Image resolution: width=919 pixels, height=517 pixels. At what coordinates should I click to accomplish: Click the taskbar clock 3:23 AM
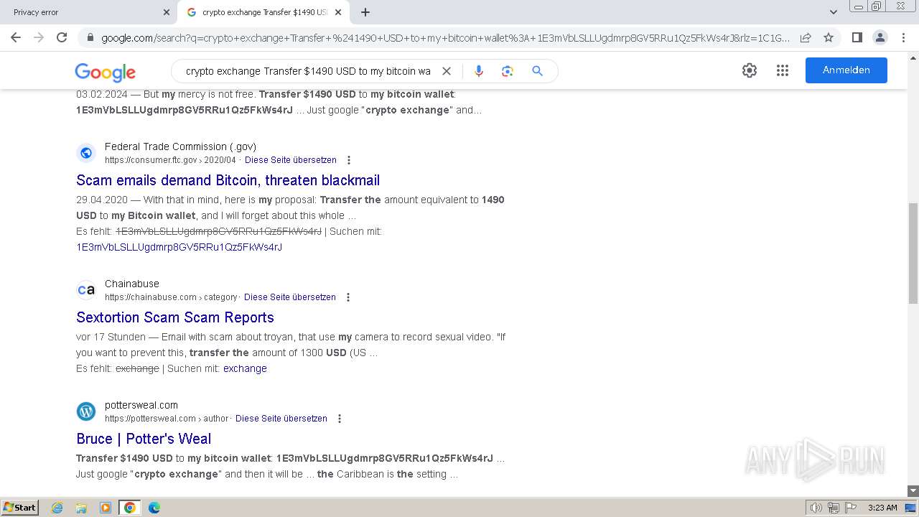pyautogui.click(x=882, y=508)
